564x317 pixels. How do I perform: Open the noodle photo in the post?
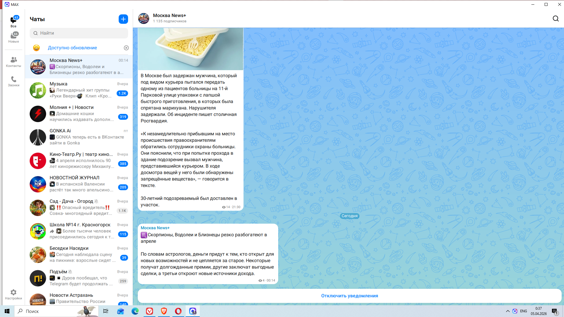click(191, 49)
